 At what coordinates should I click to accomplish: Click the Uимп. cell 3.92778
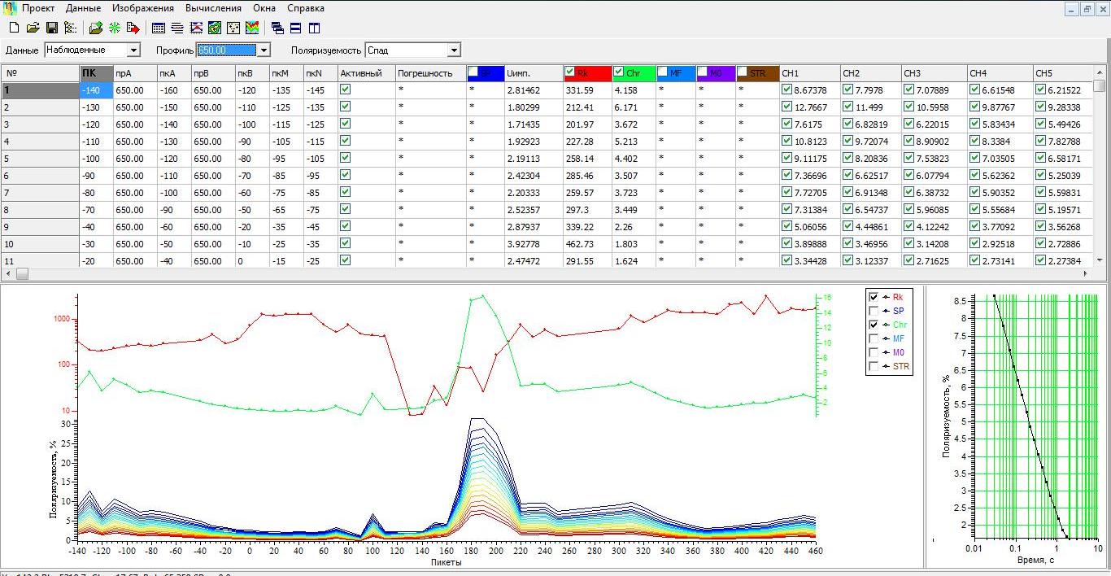(x=533, y=243)
